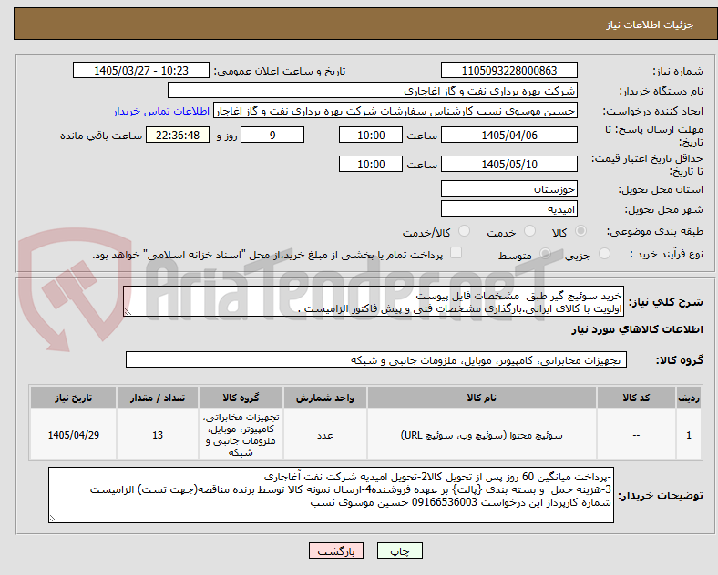This screenshot has height=575, width=718.
Task: Select the کالا/خدمت radio button
Action: [x=465, y=231]
